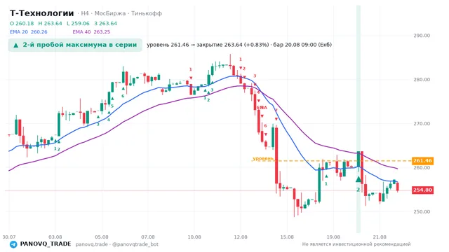Click the 10.08 date axis label

194,237
